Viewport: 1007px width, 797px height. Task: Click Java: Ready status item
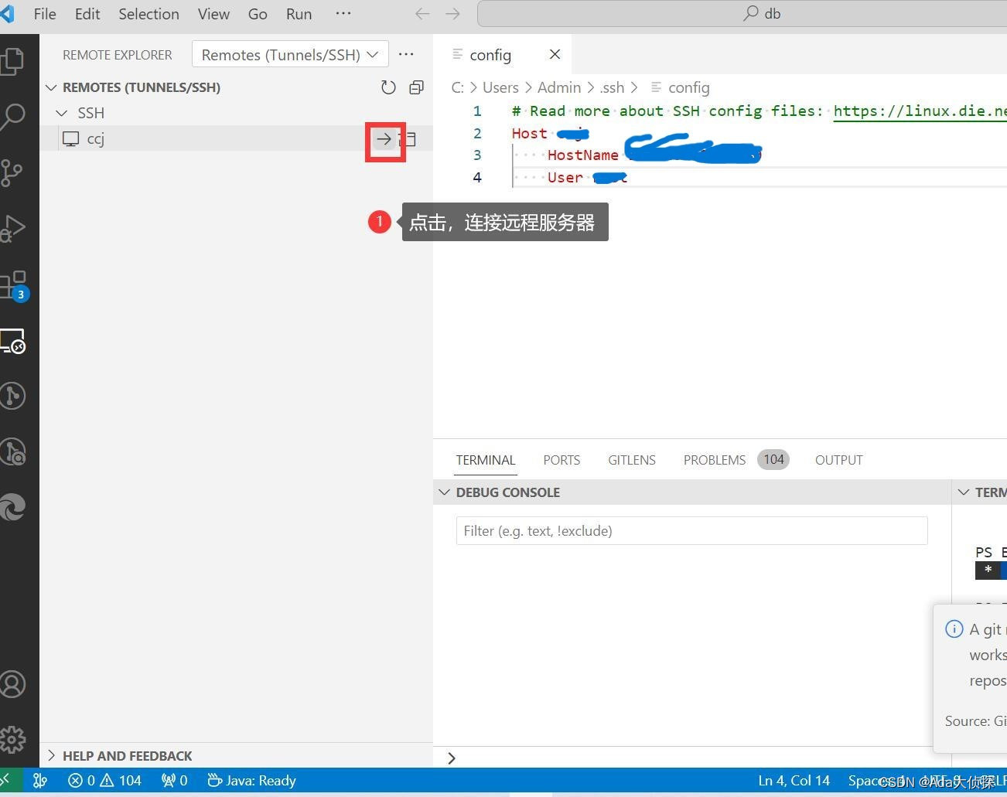click(x=252, y=781)
